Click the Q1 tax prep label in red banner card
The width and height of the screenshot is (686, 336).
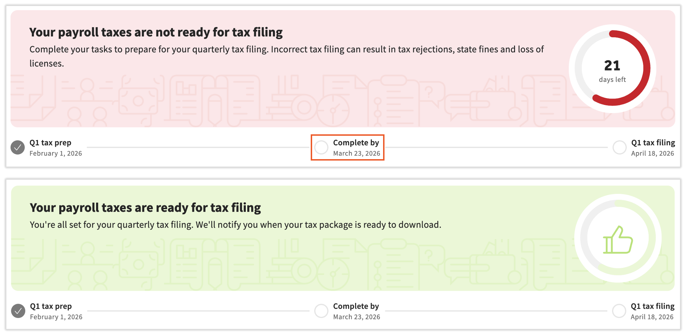point(50,143)
